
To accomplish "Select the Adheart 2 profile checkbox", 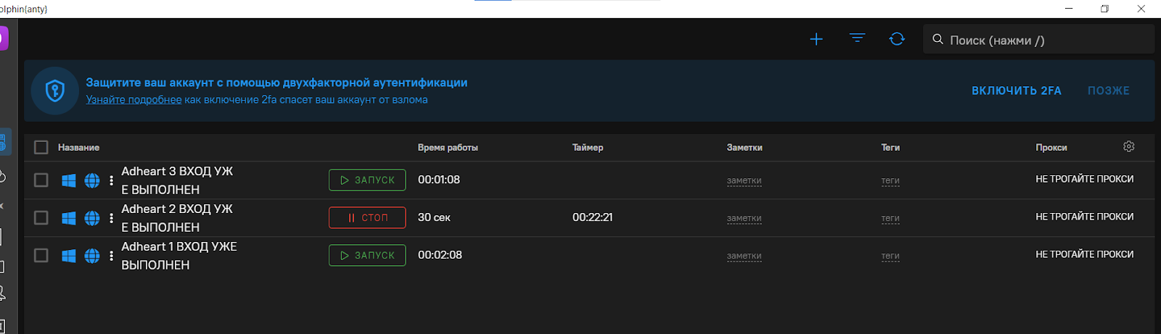I will (x=41, y=218).
